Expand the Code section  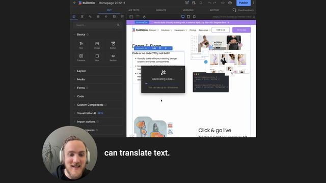coord(80,97)
